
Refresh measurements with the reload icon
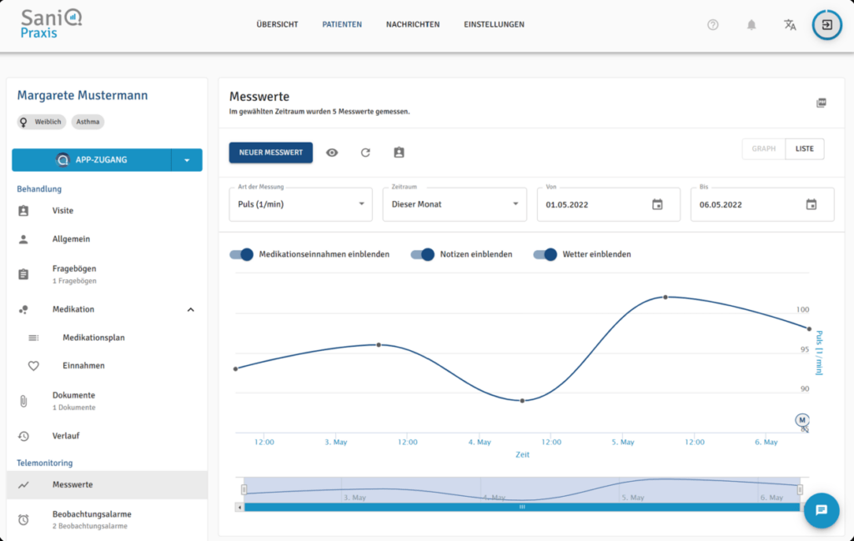pyautogui.click(x=365, y=153)
